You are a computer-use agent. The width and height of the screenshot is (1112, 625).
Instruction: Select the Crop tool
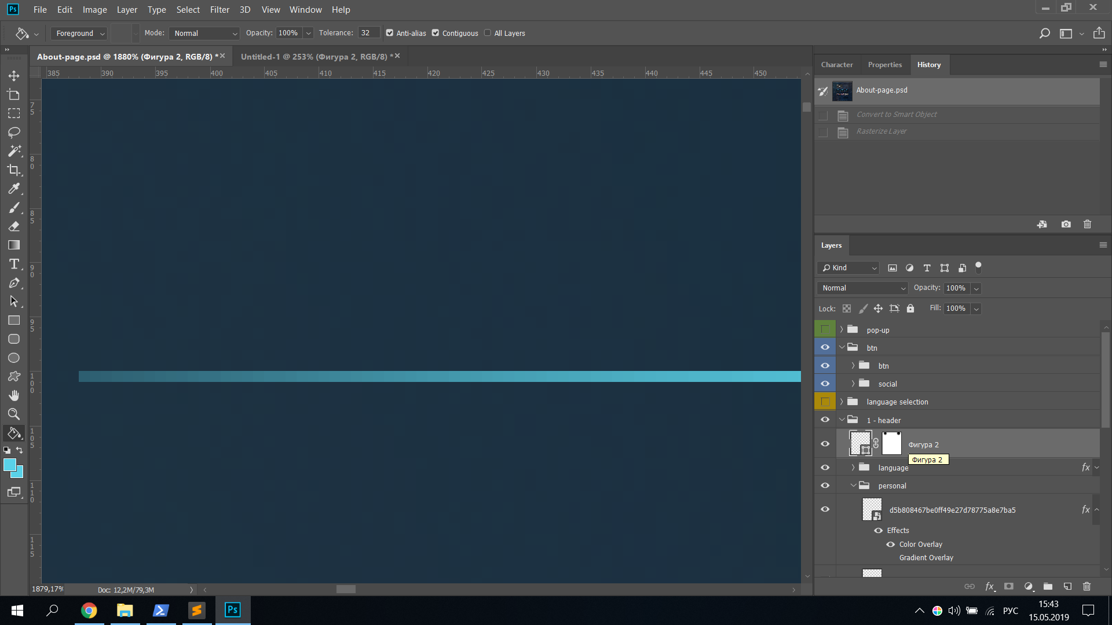(x=14, y=170)
